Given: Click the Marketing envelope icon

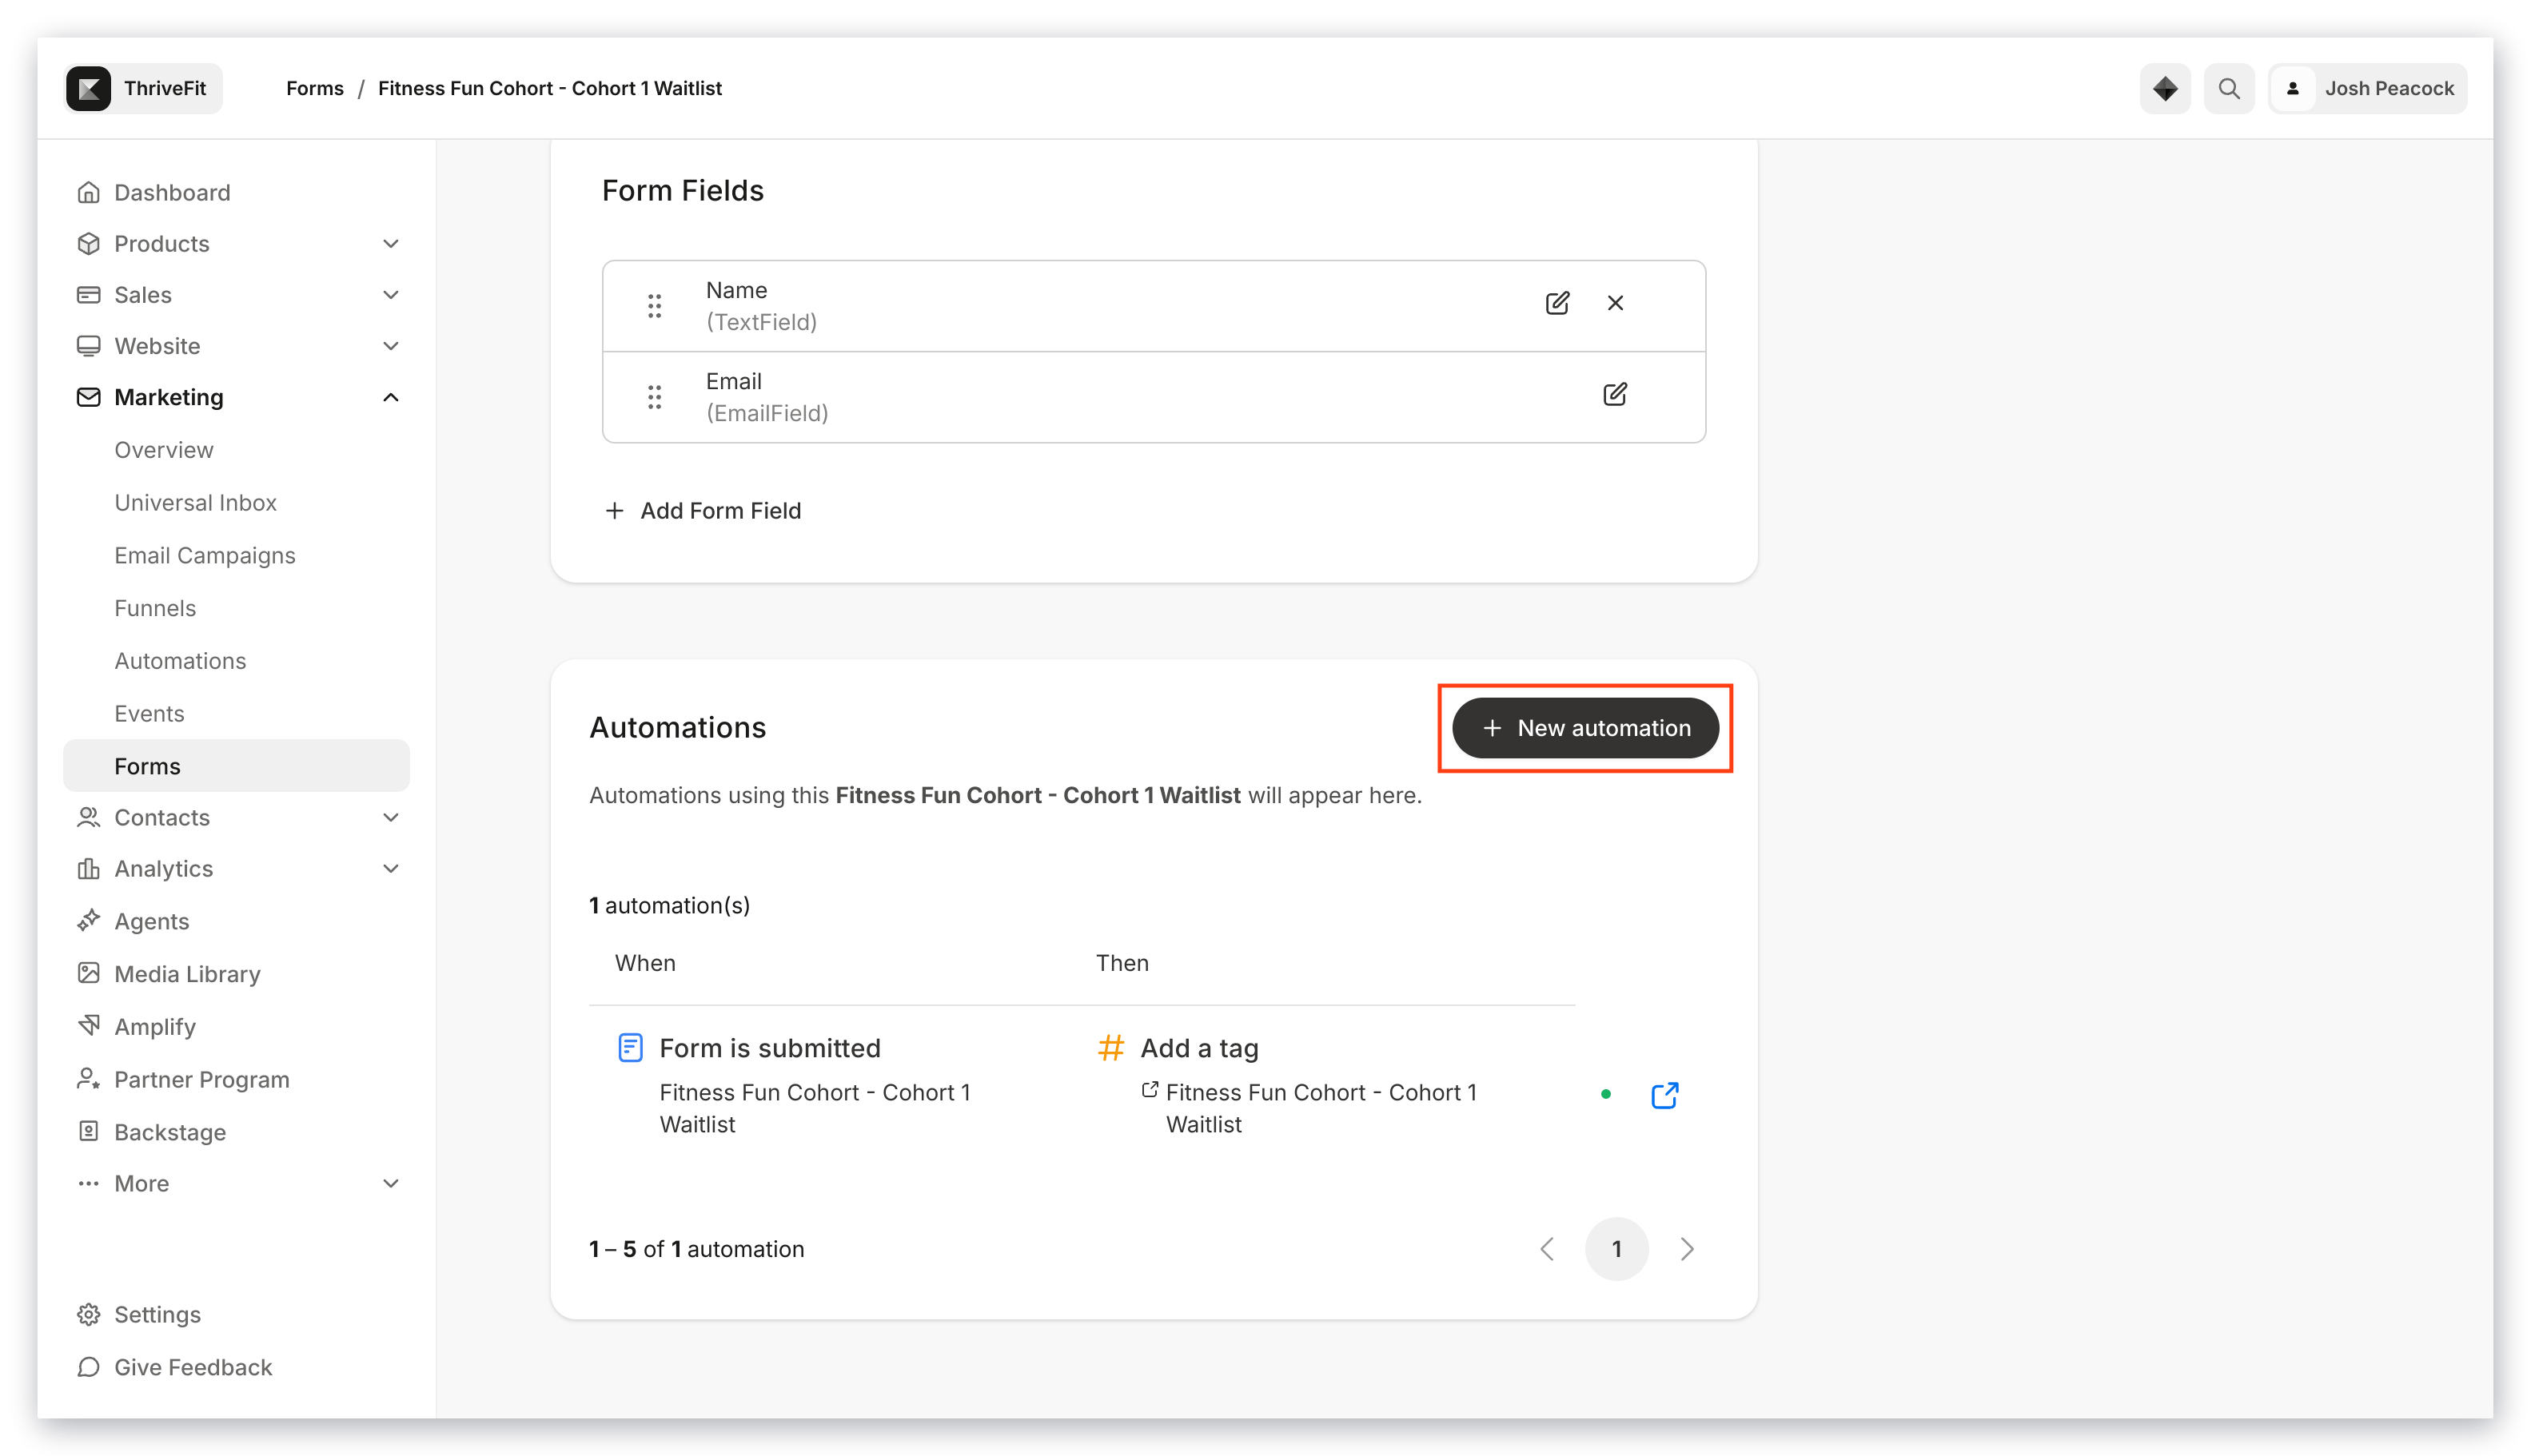Looking at the screenshot, I should tap(88, 397).
